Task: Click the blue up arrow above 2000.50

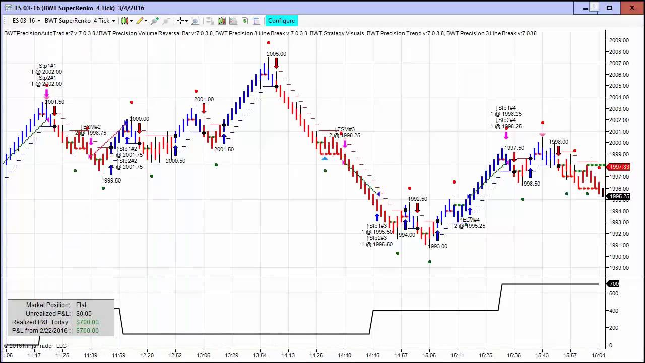Action: coord(175,150)
